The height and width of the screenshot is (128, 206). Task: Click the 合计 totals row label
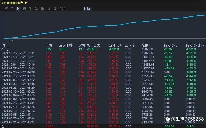pyautogui.click(x=5, y=126)
